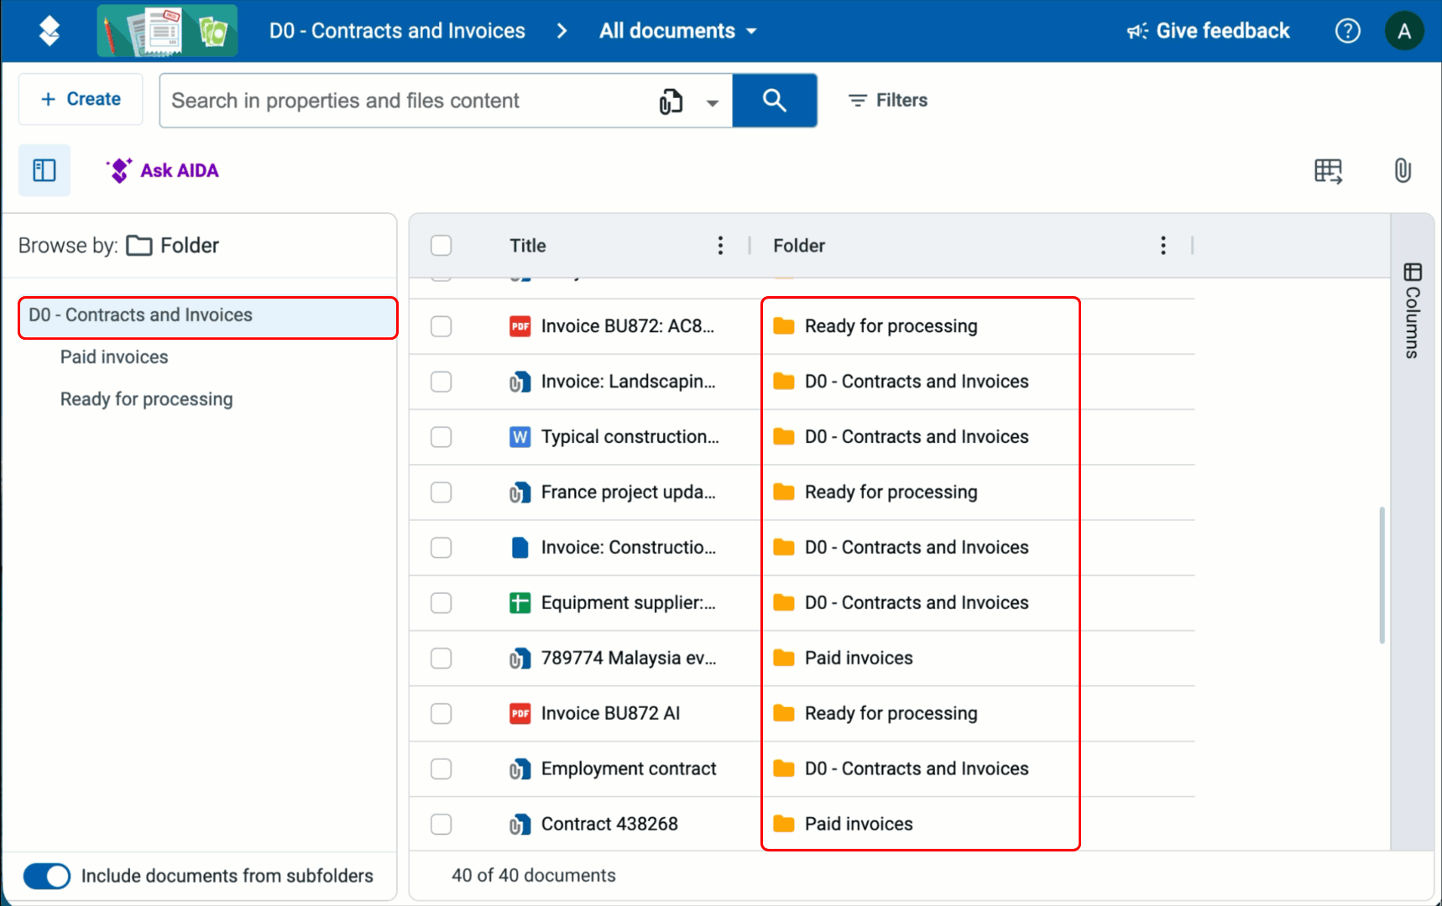Open the user avatar A menu
This screenshot has width=1442, height=906.
1403,31
